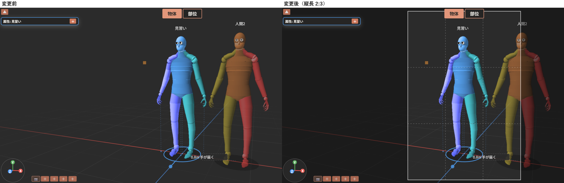Select the 属性: 見習い field in 変更後 view

point(322,21)
